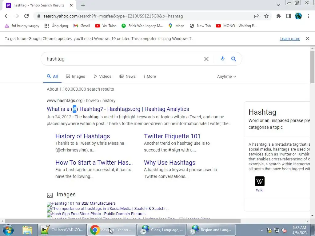Viewport: 315px width, 236px height.
Task: Start voice search with microphone icon
Action: [x=223, y=59]
